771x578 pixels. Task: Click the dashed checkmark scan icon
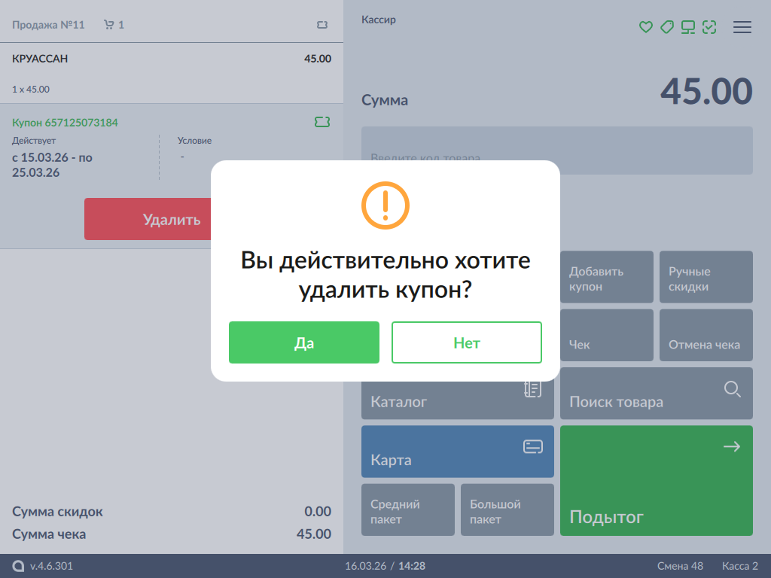pos(709,27)
